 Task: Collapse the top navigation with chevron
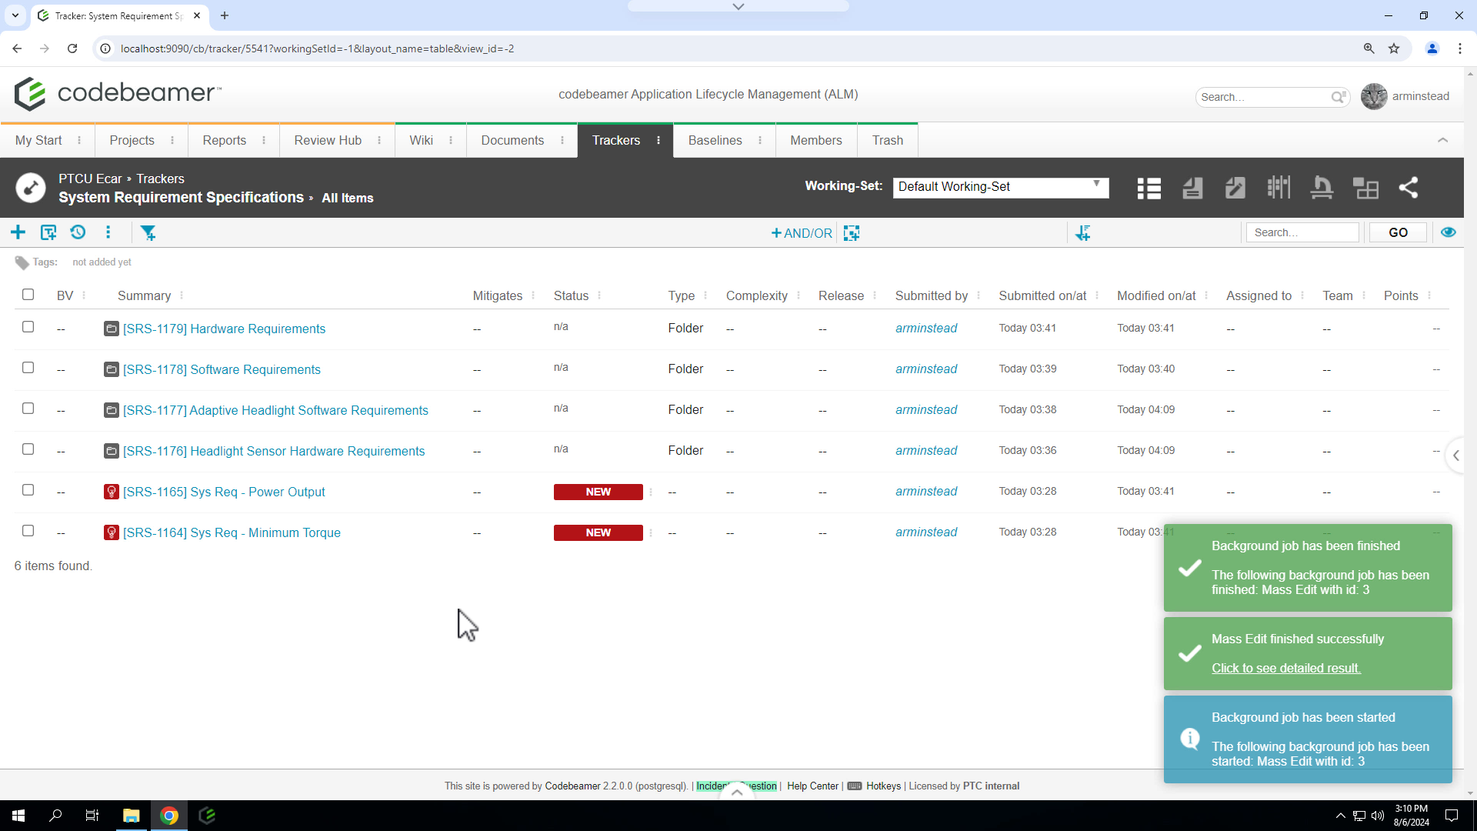1442,140
